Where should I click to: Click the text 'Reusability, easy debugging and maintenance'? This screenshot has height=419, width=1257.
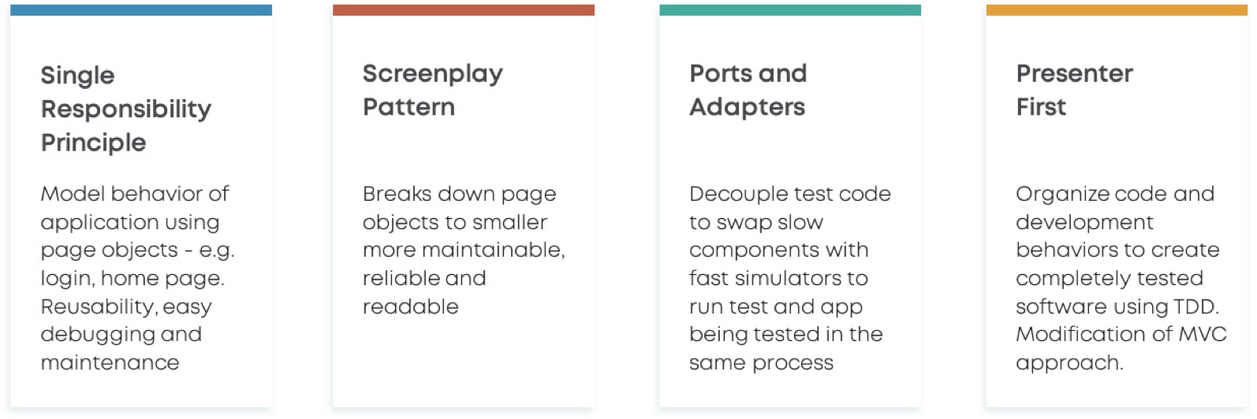pyautogui.click(x=126, y=334)
